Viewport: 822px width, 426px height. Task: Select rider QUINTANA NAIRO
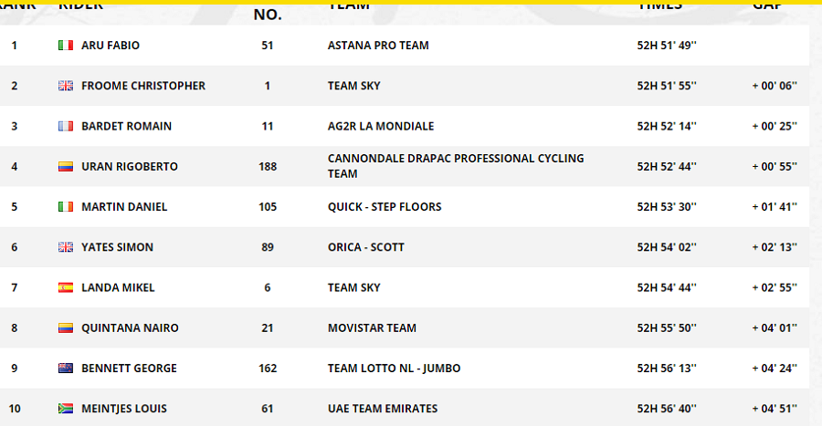pos(130,328)
